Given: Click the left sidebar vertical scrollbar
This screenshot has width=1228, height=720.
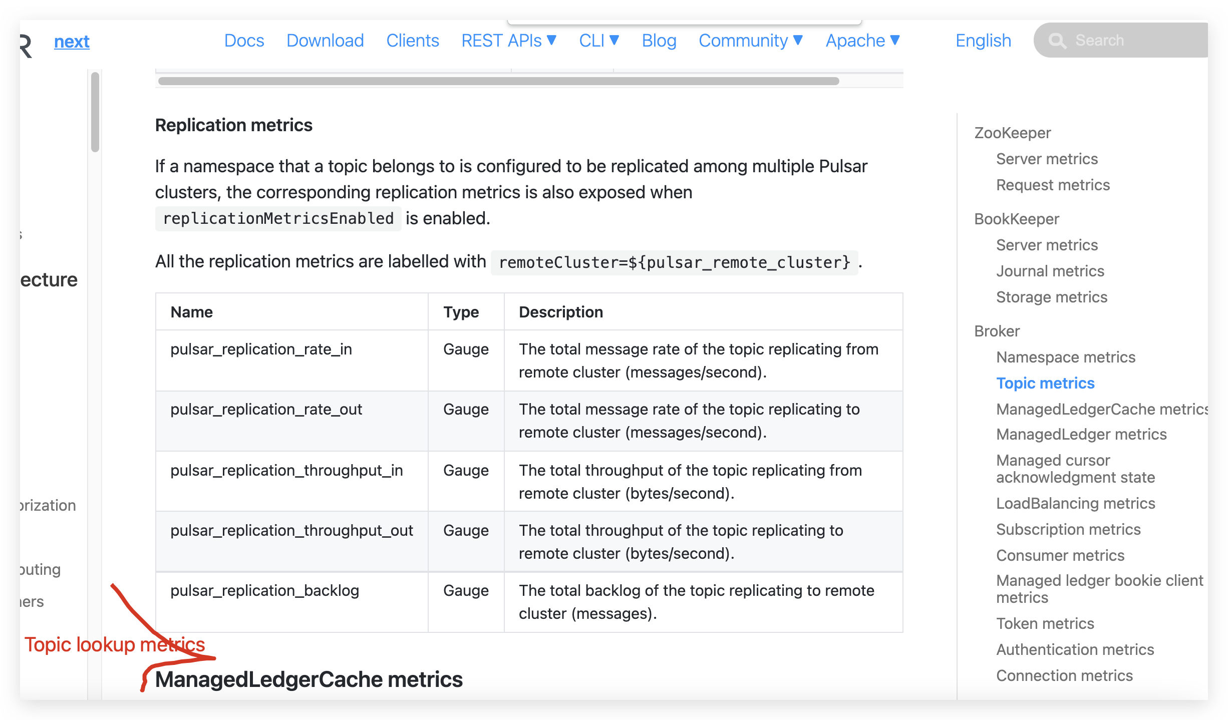Looking at the screenshot, I should (95, 112).
